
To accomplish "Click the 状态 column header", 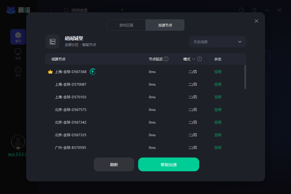I will (218, 59).
